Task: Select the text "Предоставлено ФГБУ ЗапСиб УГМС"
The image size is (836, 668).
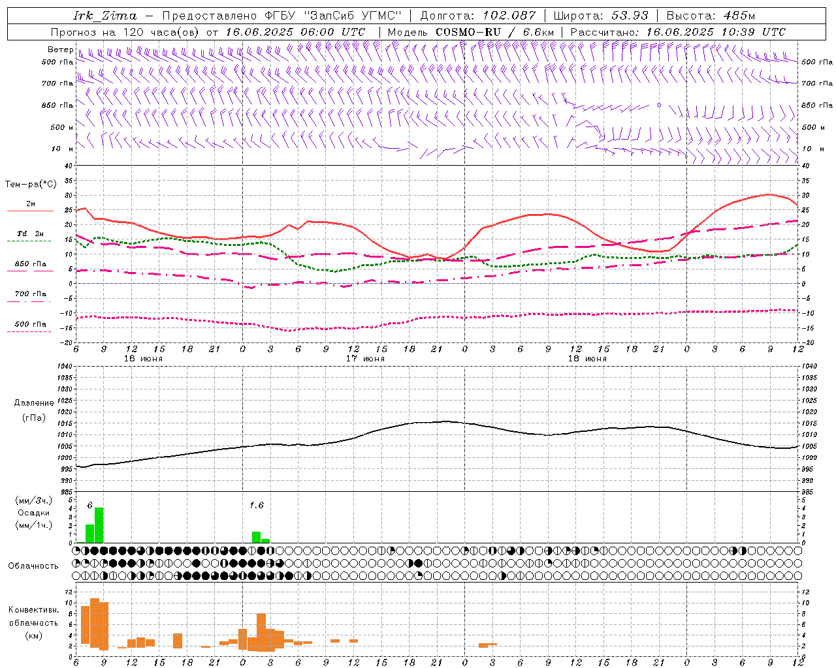Action: [x=281, y=16]
